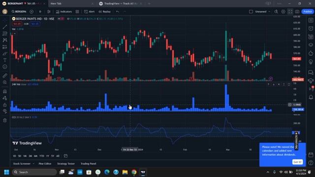Select the trend line drawing tool
The height and width of the screenshot is (177, 315).
pos(5,27)
